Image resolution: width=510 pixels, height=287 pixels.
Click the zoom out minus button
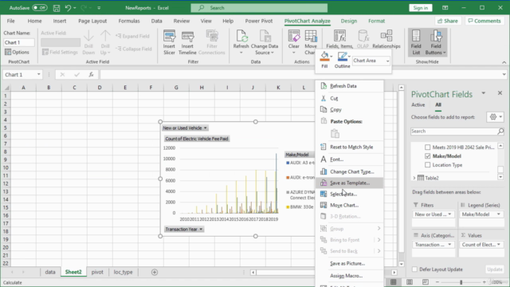pyautogui.click(x=437, y=282)
